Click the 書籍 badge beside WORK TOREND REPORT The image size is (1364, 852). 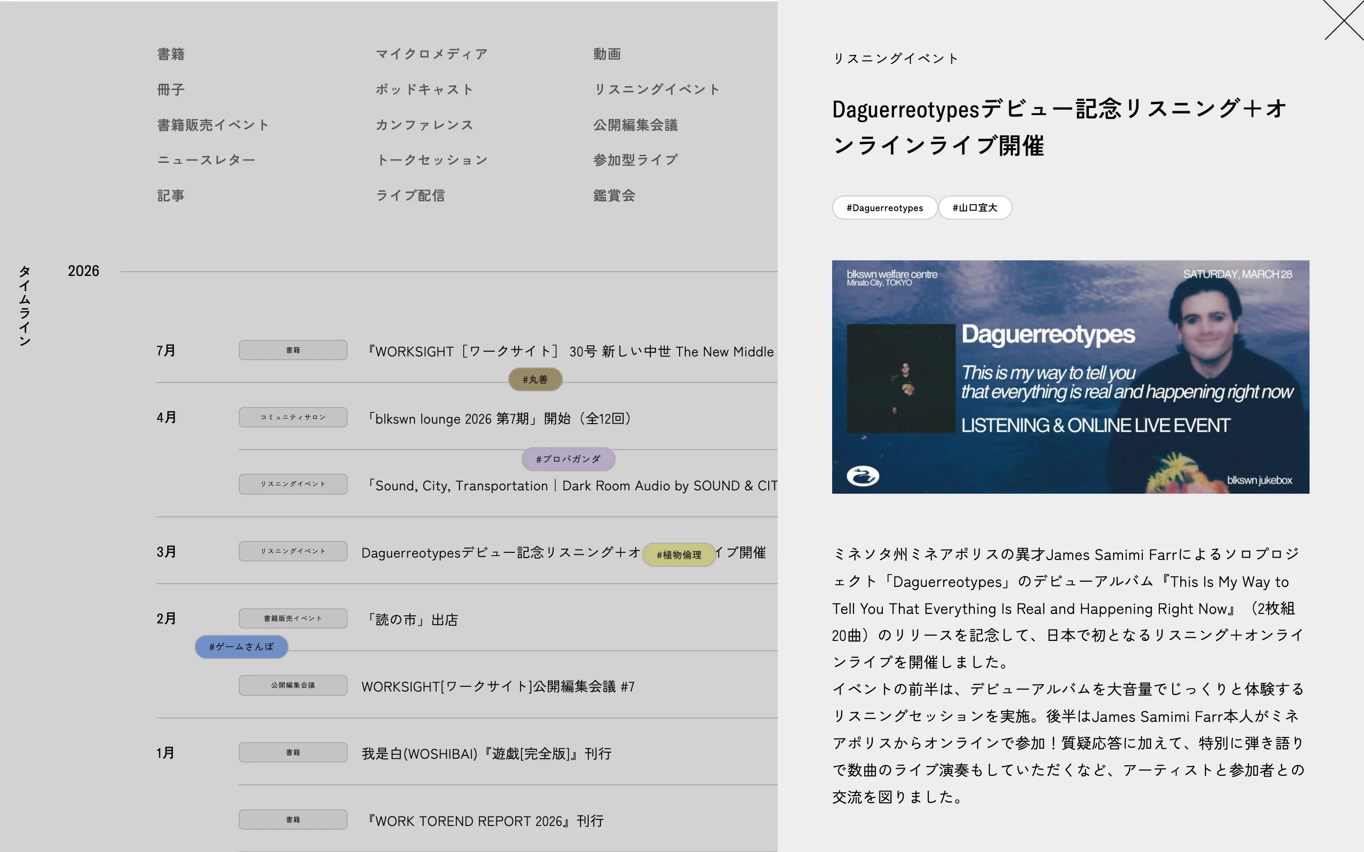coord(293,820)
